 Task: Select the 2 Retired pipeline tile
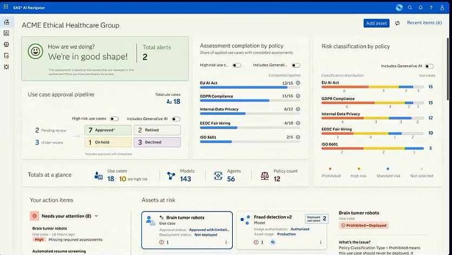(157, 130)
